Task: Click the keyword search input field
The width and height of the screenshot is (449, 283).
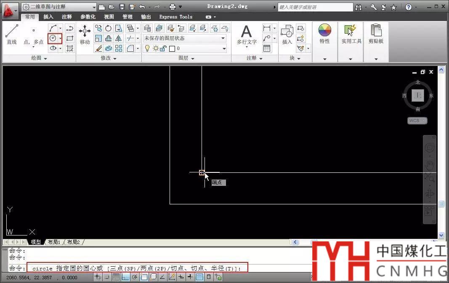Action: [315, 7]
